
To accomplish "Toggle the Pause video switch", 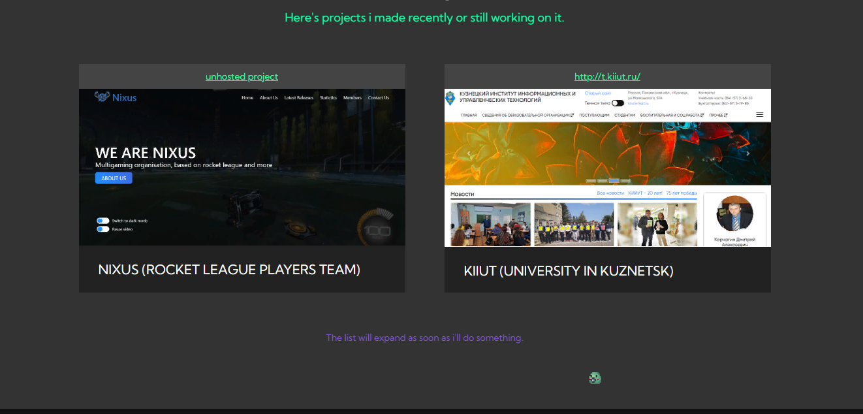I will point(103,229).
